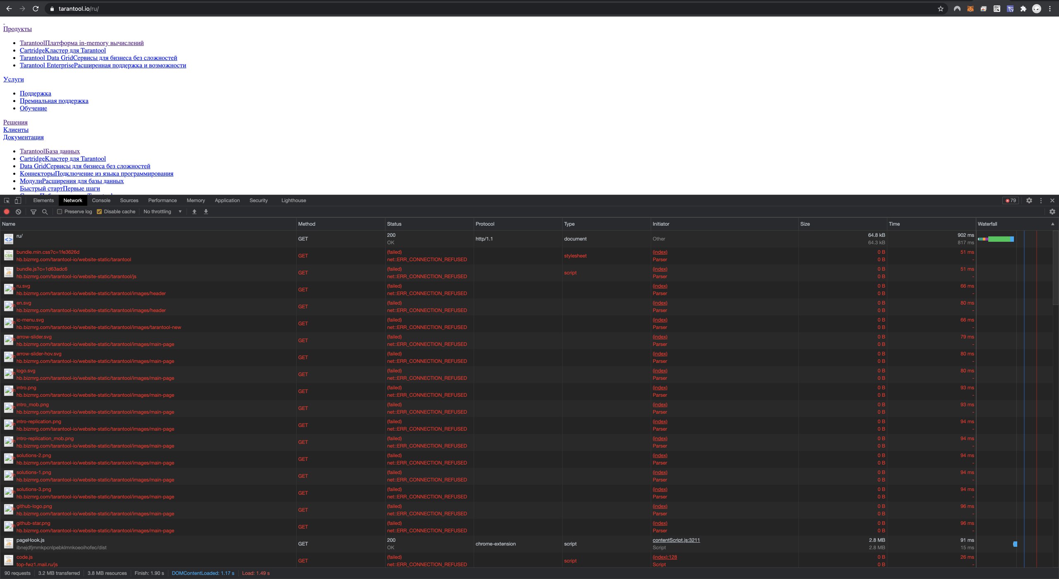Click the ru/ waterfall timing bar
Viewport: 1059px width, 579px height.
click(x=996, y=239)
